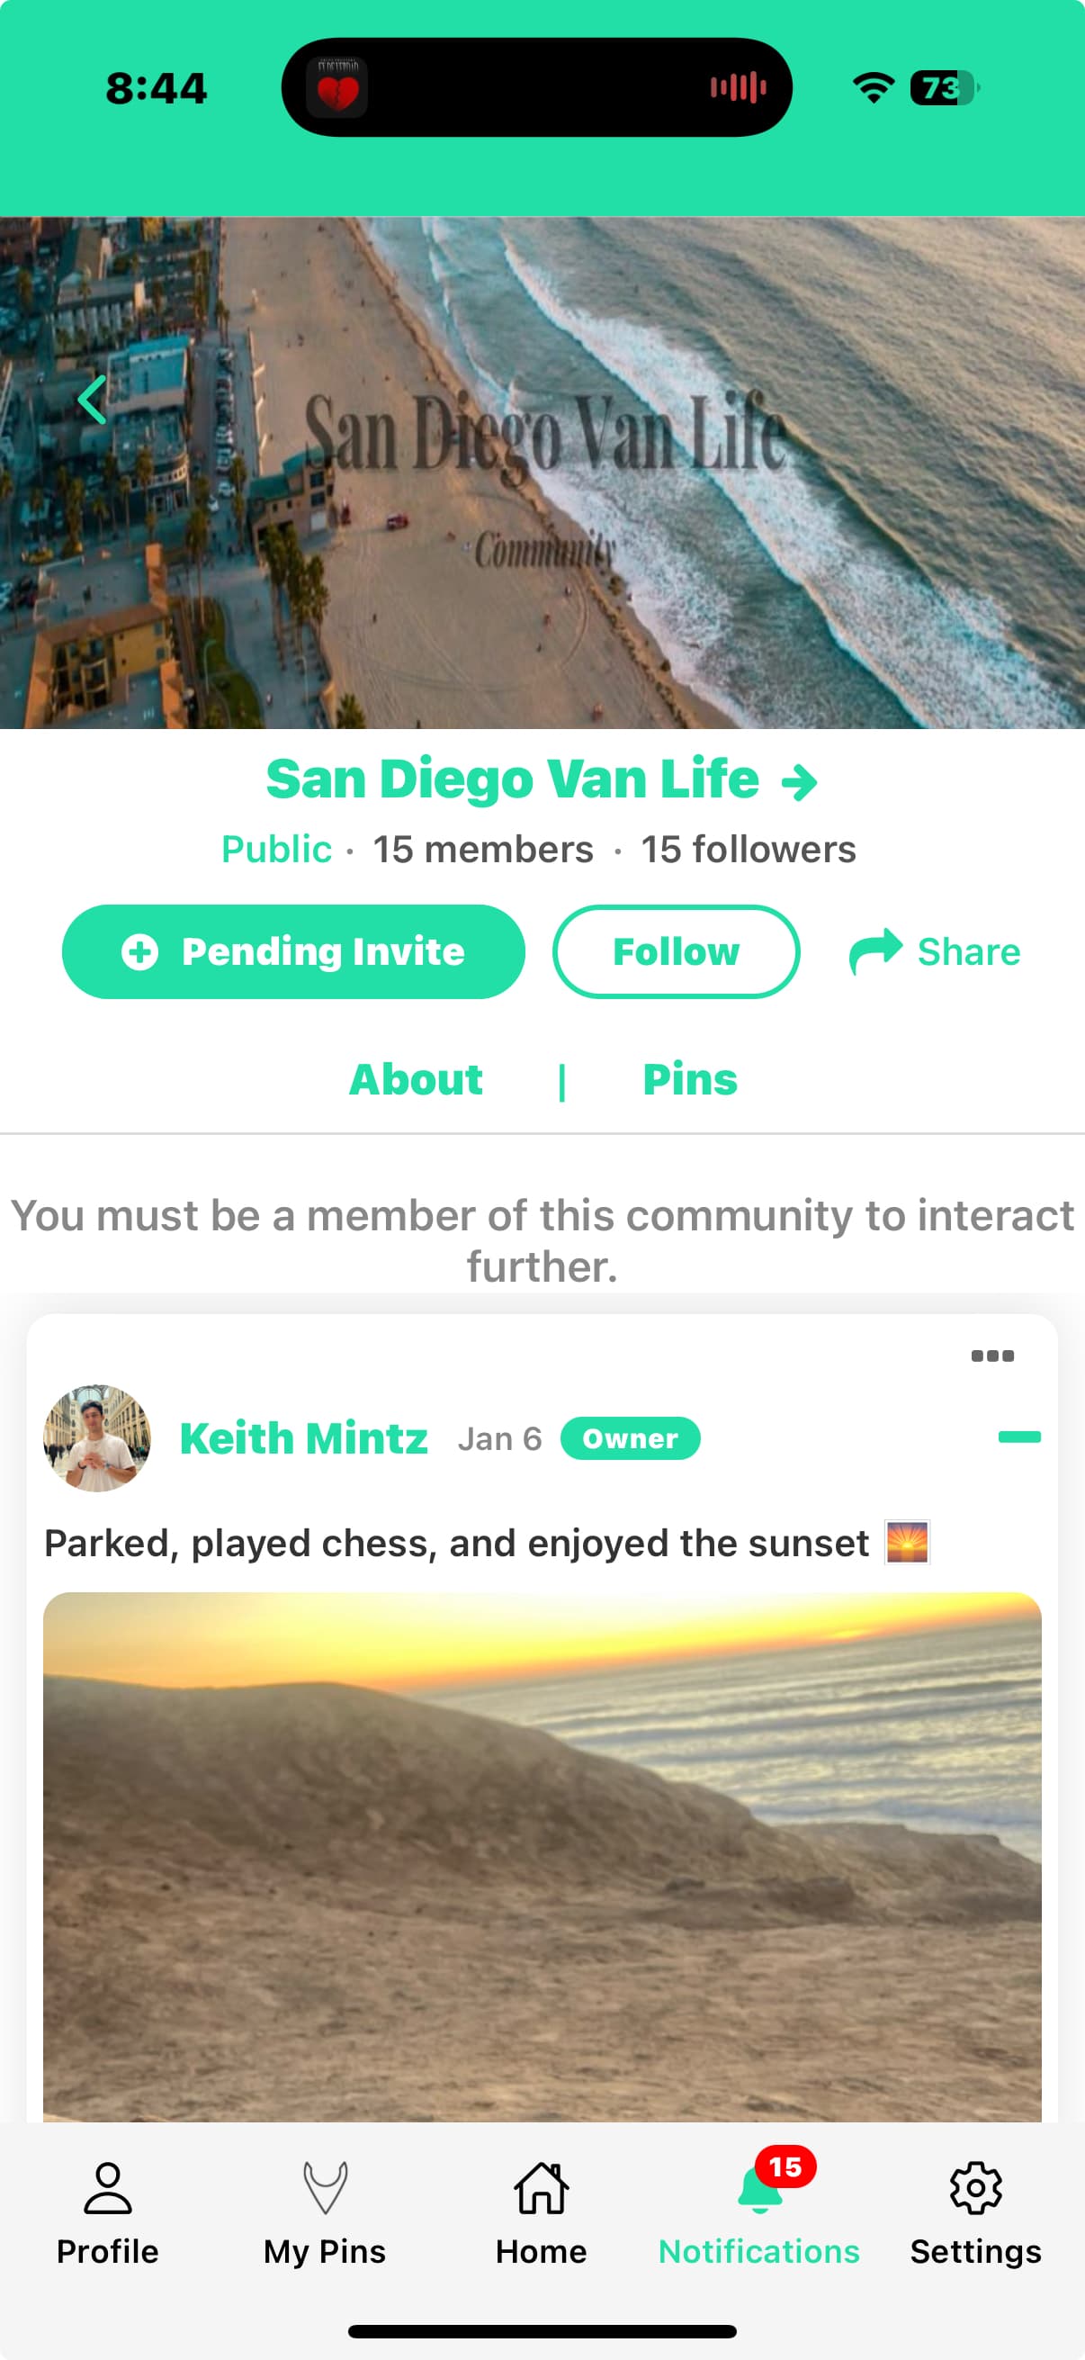This screenshot has height=2360, width=1085.
Task: Tap the Public community label
Action: pos(276,850)
